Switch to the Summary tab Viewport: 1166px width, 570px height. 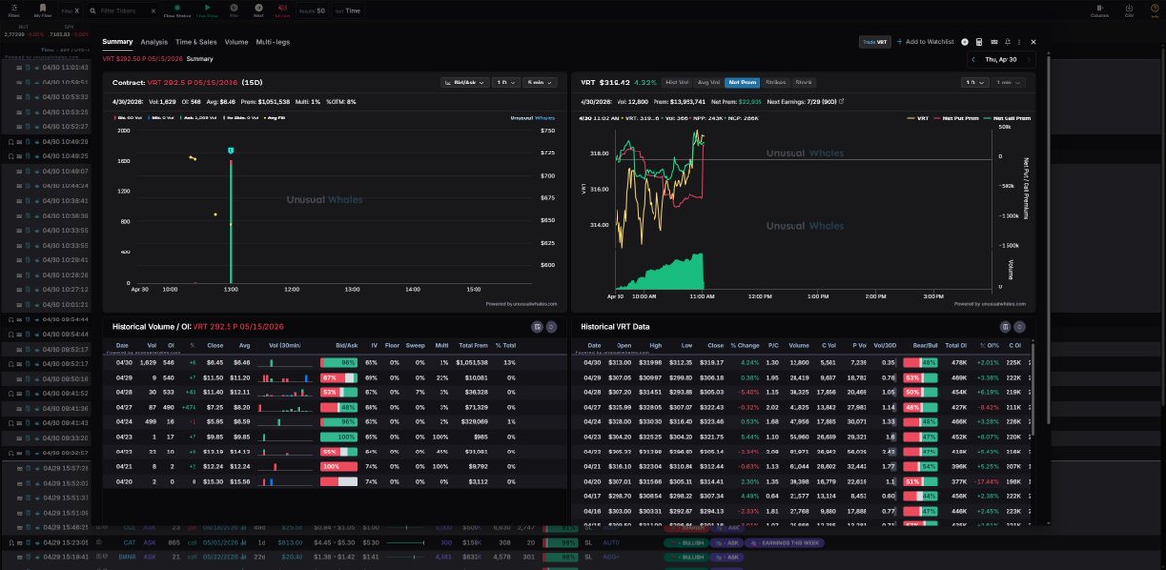118,42
